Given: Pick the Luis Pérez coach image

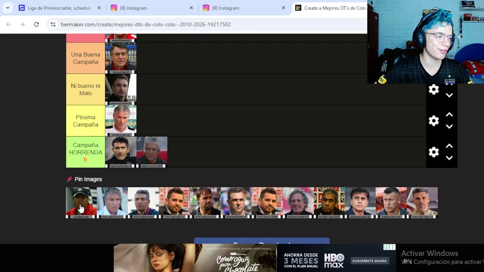Looking at the screenshot, I should (81, 203).
